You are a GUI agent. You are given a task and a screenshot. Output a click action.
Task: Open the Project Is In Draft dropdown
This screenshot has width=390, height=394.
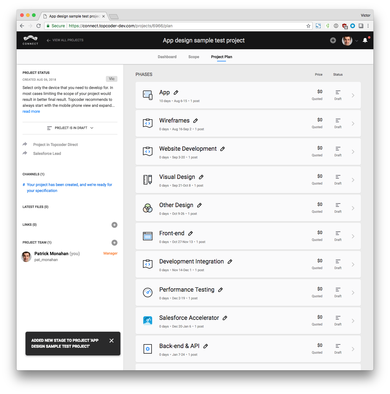pos(70,128)
